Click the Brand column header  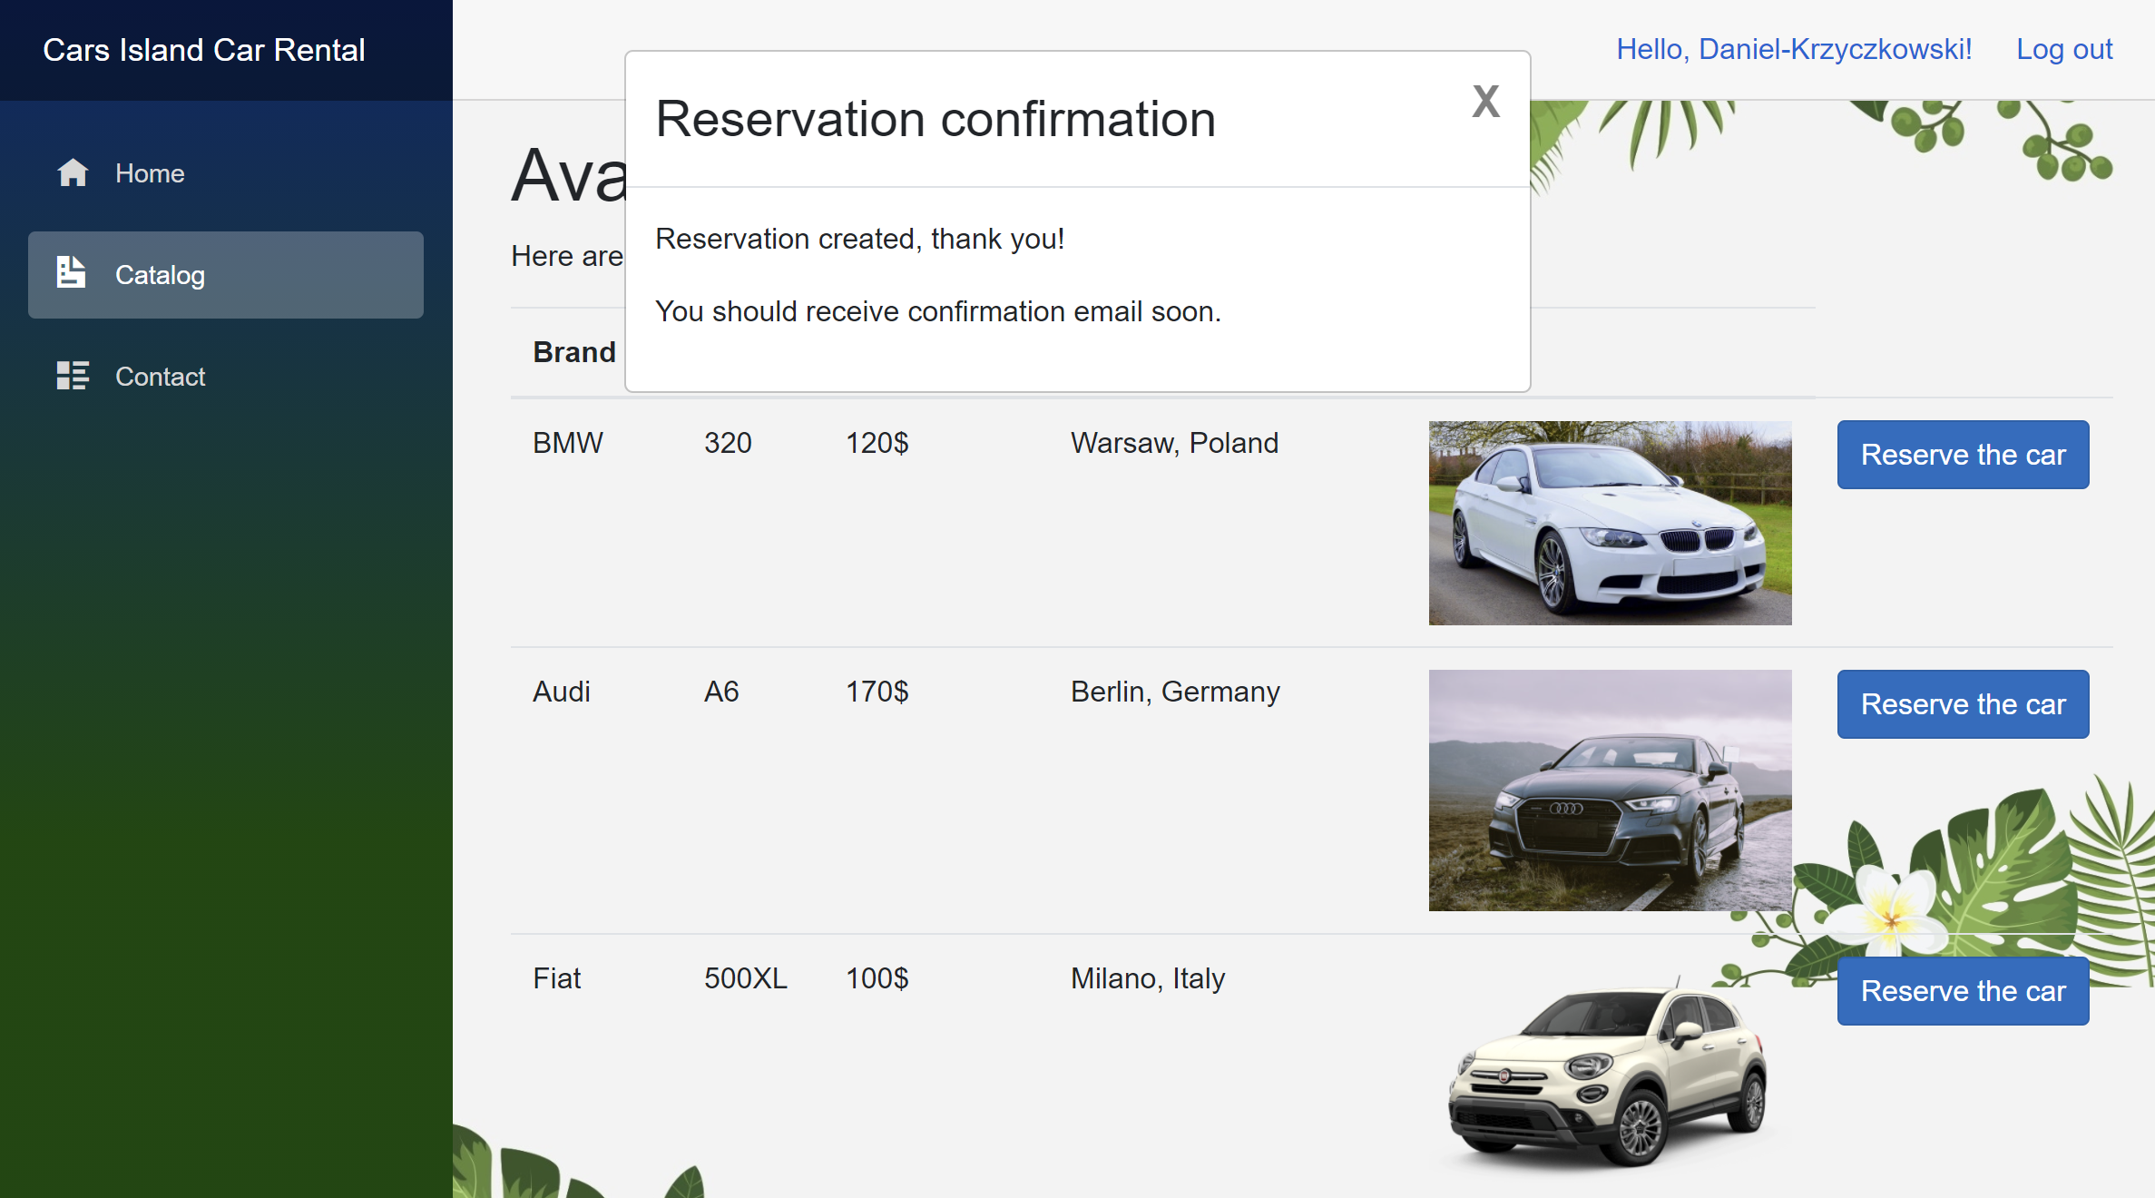click(574, 352)
